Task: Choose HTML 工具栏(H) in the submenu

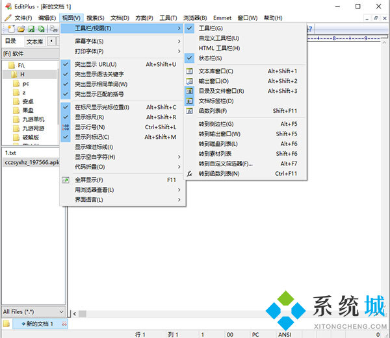Action: click(245, 48)
